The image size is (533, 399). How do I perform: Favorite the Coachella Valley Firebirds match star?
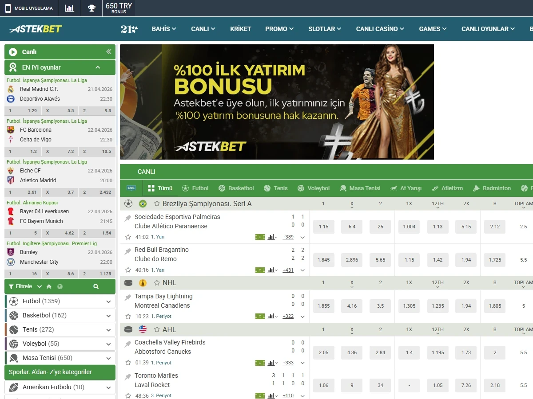128,363
